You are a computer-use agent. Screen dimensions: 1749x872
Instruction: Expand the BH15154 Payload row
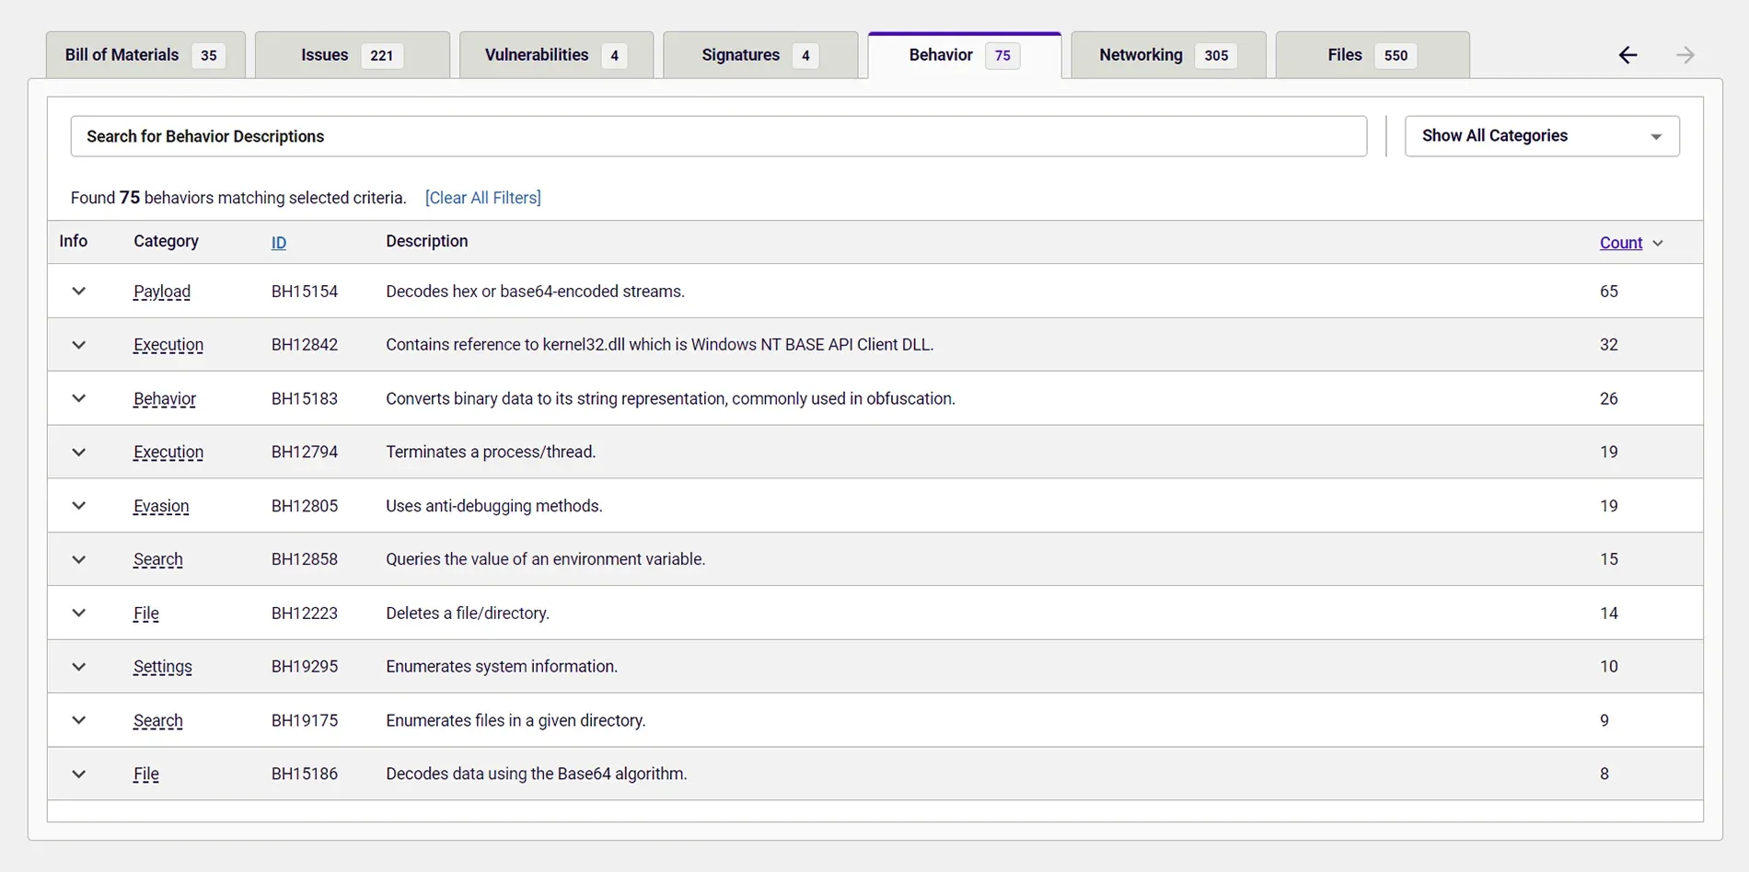[x=79, y=292]
